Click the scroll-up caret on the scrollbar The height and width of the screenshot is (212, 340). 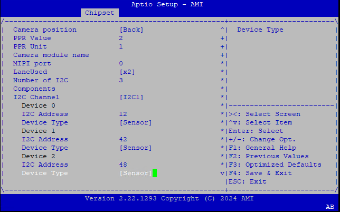pos(222,30)
